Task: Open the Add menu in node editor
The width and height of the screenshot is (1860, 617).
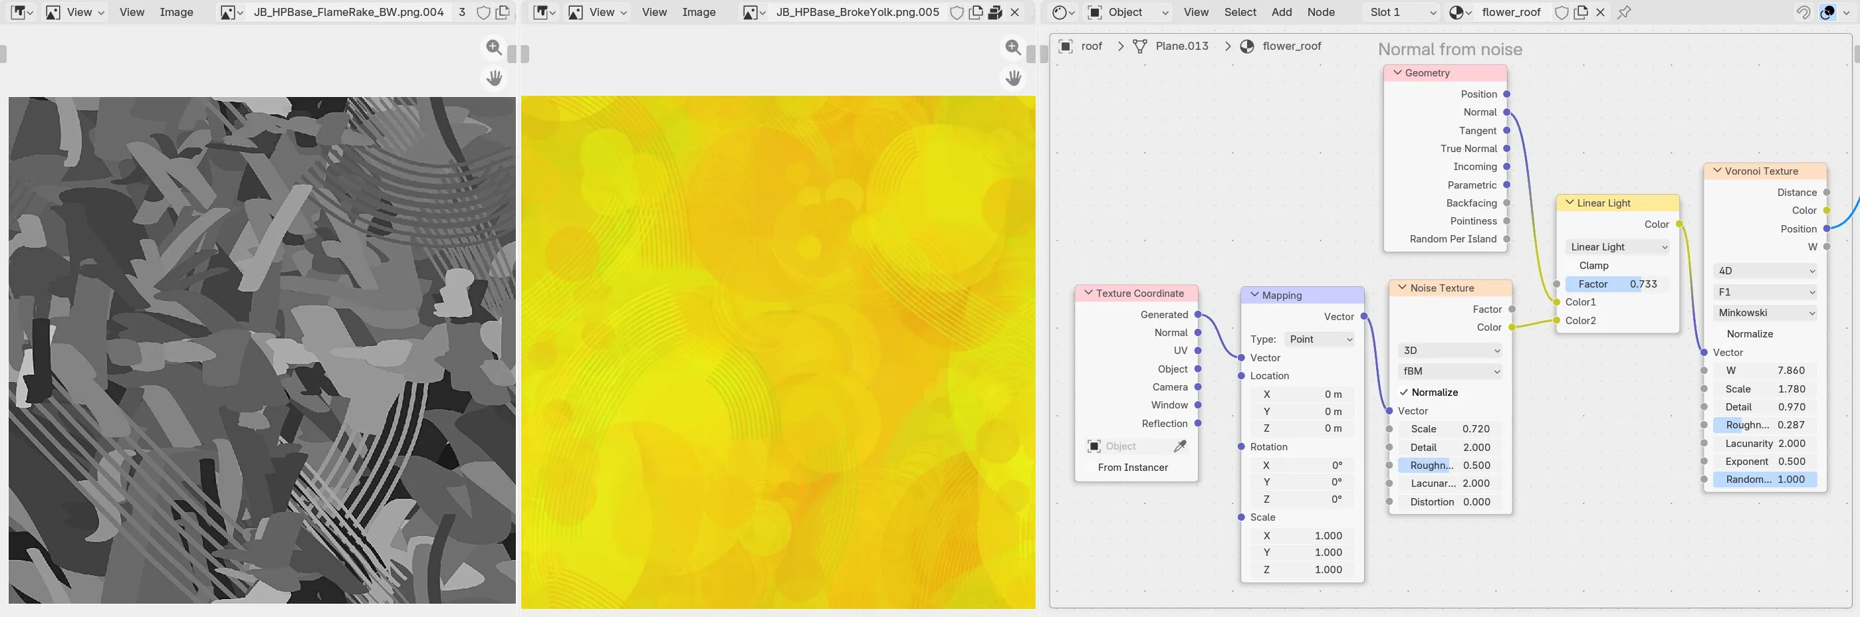Action: click(1282, 12)
